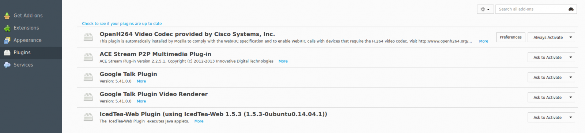
Task: Click the binoculars search icon
Action: coord(571,9)
